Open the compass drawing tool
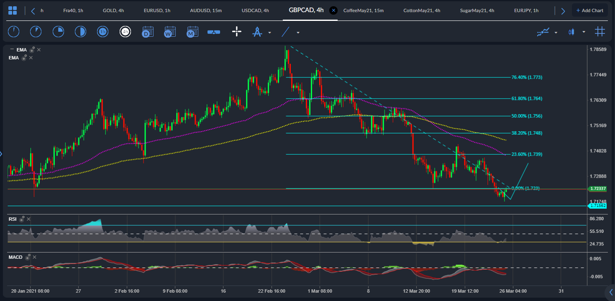Viewport: 615px width, 301px height. (x=257, y=31)
